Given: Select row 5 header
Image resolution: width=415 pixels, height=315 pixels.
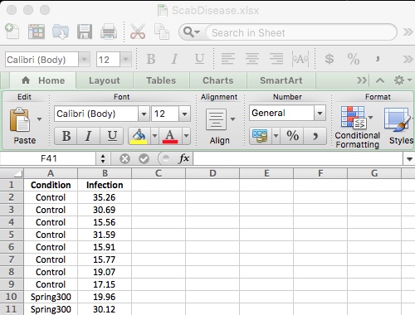Looking at the screenshot, I should pyautogui.click(x=12, y=235).
